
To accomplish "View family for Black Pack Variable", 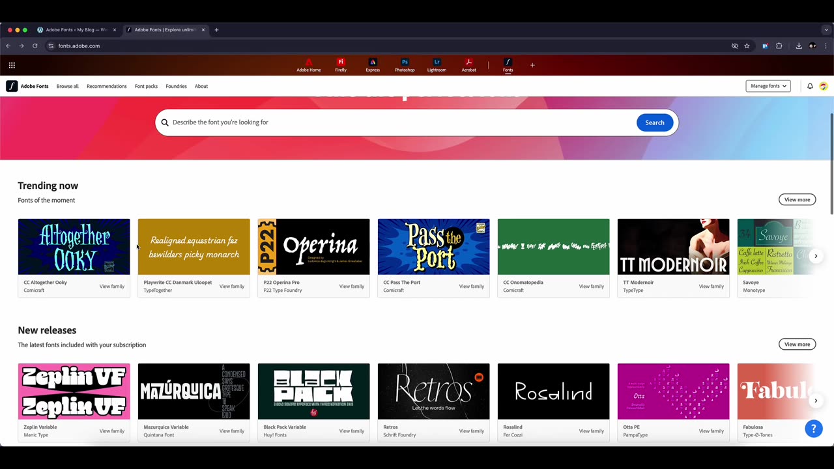I will tap(352, 431).
